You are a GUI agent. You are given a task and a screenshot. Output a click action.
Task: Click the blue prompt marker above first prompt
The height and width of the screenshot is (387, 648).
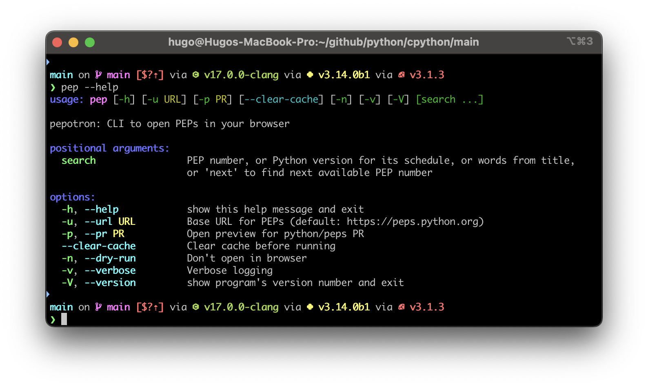48,62
